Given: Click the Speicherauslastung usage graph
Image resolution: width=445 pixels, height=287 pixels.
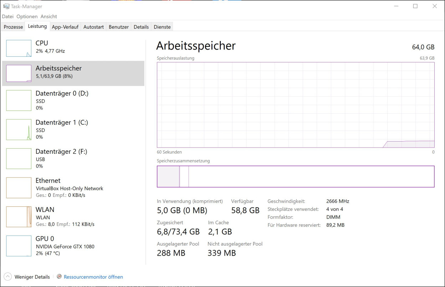Looking at the screenshot, I should [x=296, y=105].
